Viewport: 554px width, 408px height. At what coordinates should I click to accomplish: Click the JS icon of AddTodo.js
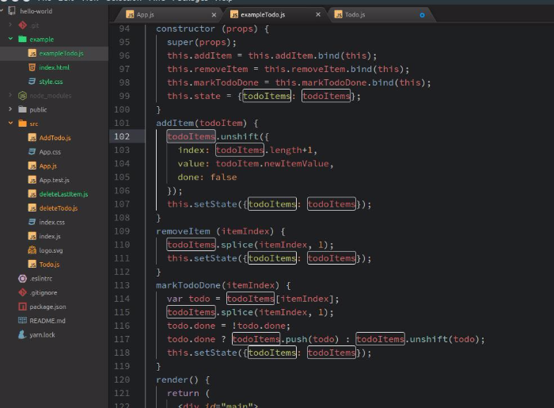click(32, 138)
